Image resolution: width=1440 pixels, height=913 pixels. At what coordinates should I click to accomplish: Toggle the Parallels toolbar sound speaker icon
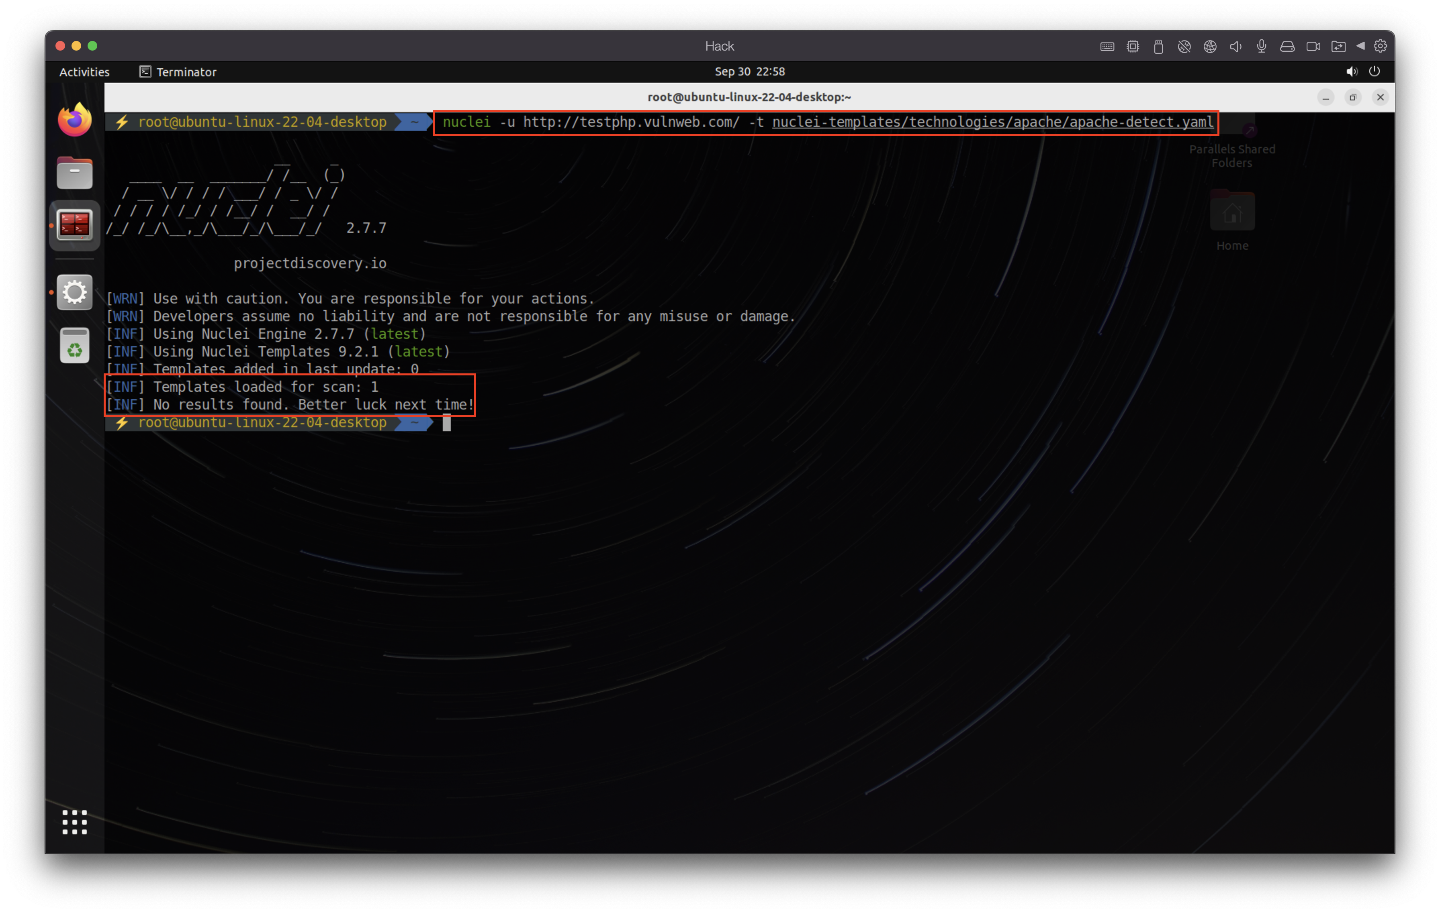[1235, 47]
